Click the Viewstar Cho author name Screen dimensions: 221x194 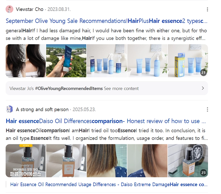(x=30, y=9)
